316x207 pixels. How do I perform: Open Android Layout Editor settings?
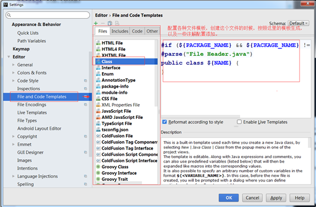pyautogui.click(x=39, y=129)
